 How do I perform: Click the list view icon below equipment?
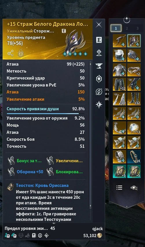(x=119, y=187)
